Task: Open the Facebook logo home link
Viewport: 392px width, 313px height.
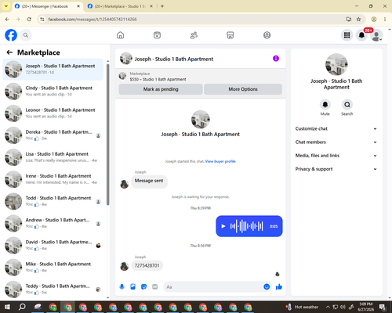Action: coord(11,35)
